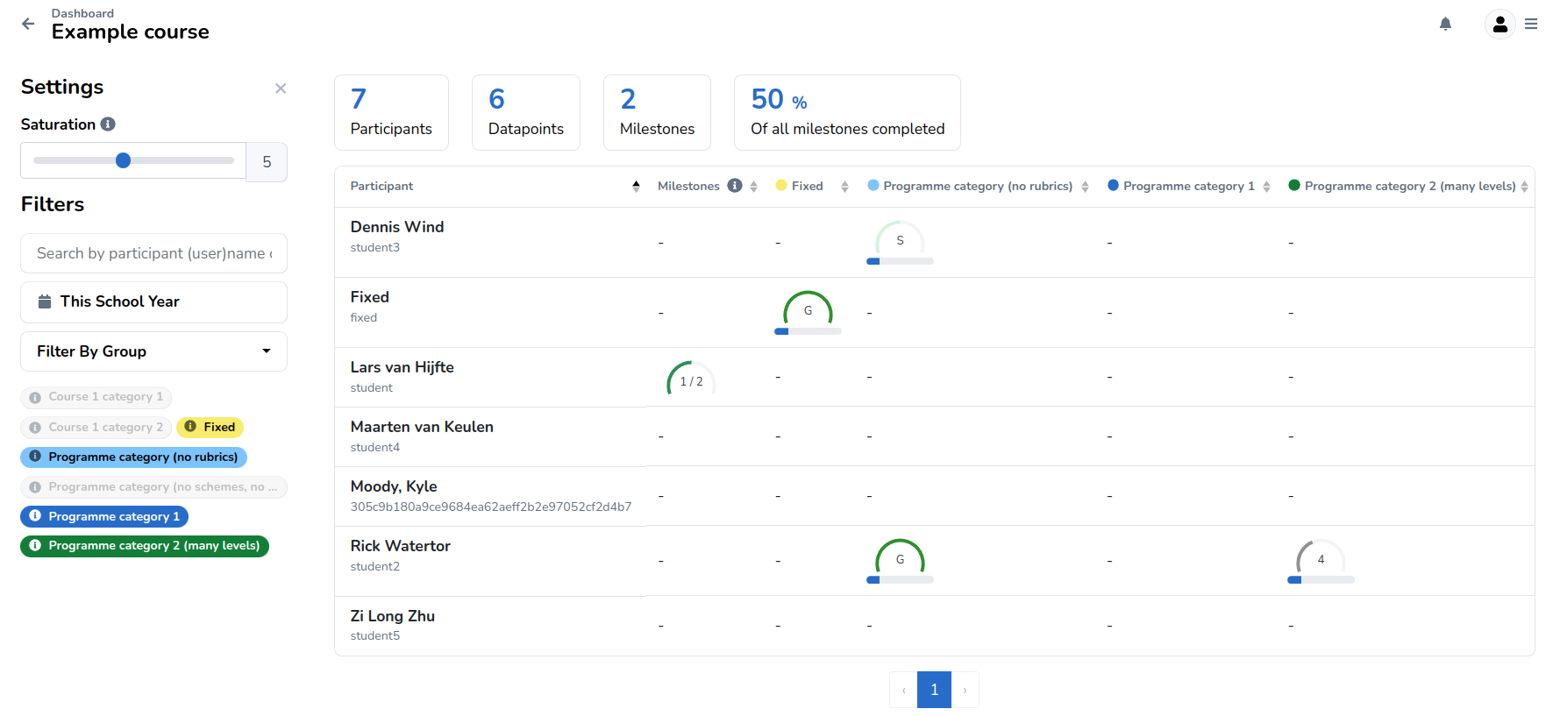The image size is (1553, 716).
Task: Click Lars van Hijfte's 1/2 milestone gauge
Action: click(x=691, y=380)
